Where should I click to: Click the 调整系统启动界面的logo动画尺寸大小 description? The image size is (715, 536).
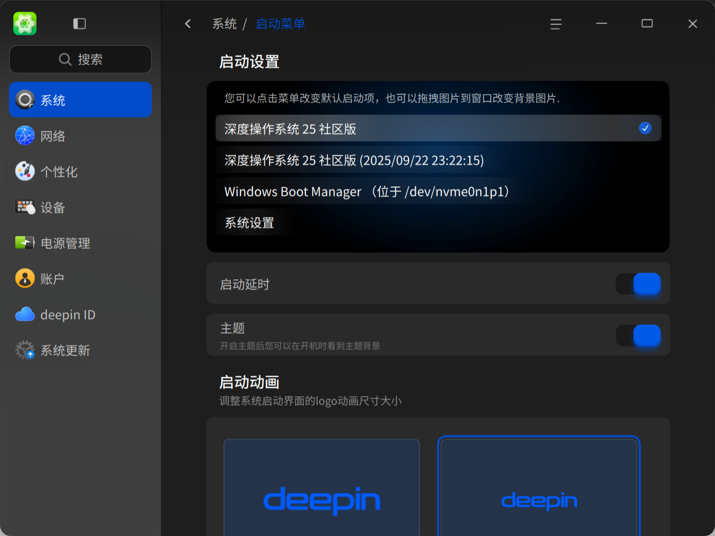(311, 401)
